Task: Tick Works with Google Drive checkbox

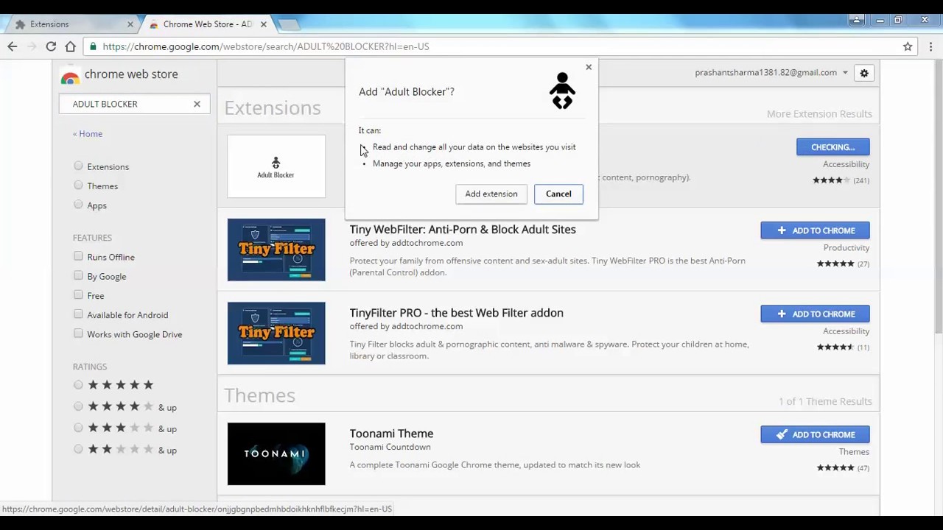Action: (x=78, y=333)
